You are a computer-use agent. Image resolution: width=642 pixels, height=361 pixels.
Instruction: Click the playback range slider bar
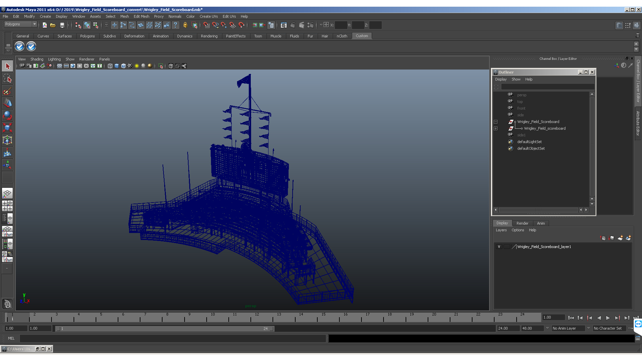(165, 329)
